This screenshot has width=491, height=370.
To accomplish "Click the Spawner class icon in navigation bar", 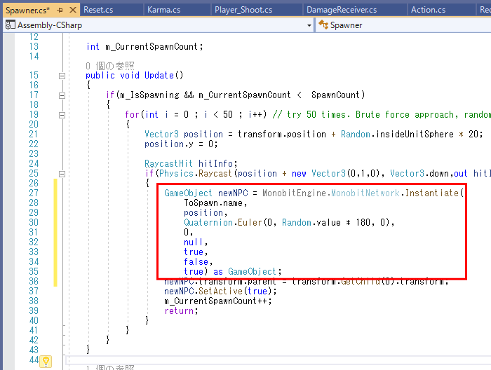I will pos(323,25).
